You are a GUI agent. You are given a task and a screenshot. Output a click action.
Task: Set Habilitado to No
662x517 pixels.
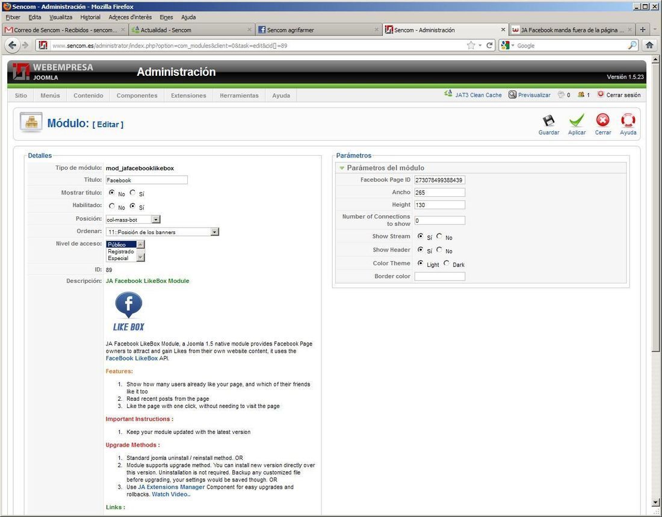point(111,206)
